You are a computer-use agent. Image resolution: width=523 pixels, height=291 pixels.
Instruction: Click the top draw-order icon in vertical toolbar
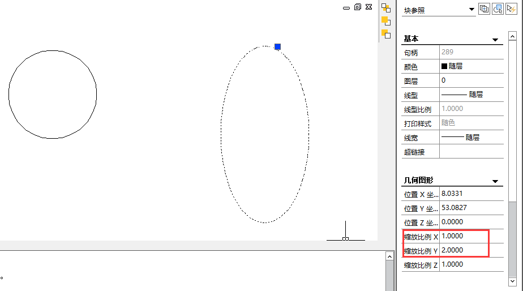pyautogui.click(x=386, y=8)
